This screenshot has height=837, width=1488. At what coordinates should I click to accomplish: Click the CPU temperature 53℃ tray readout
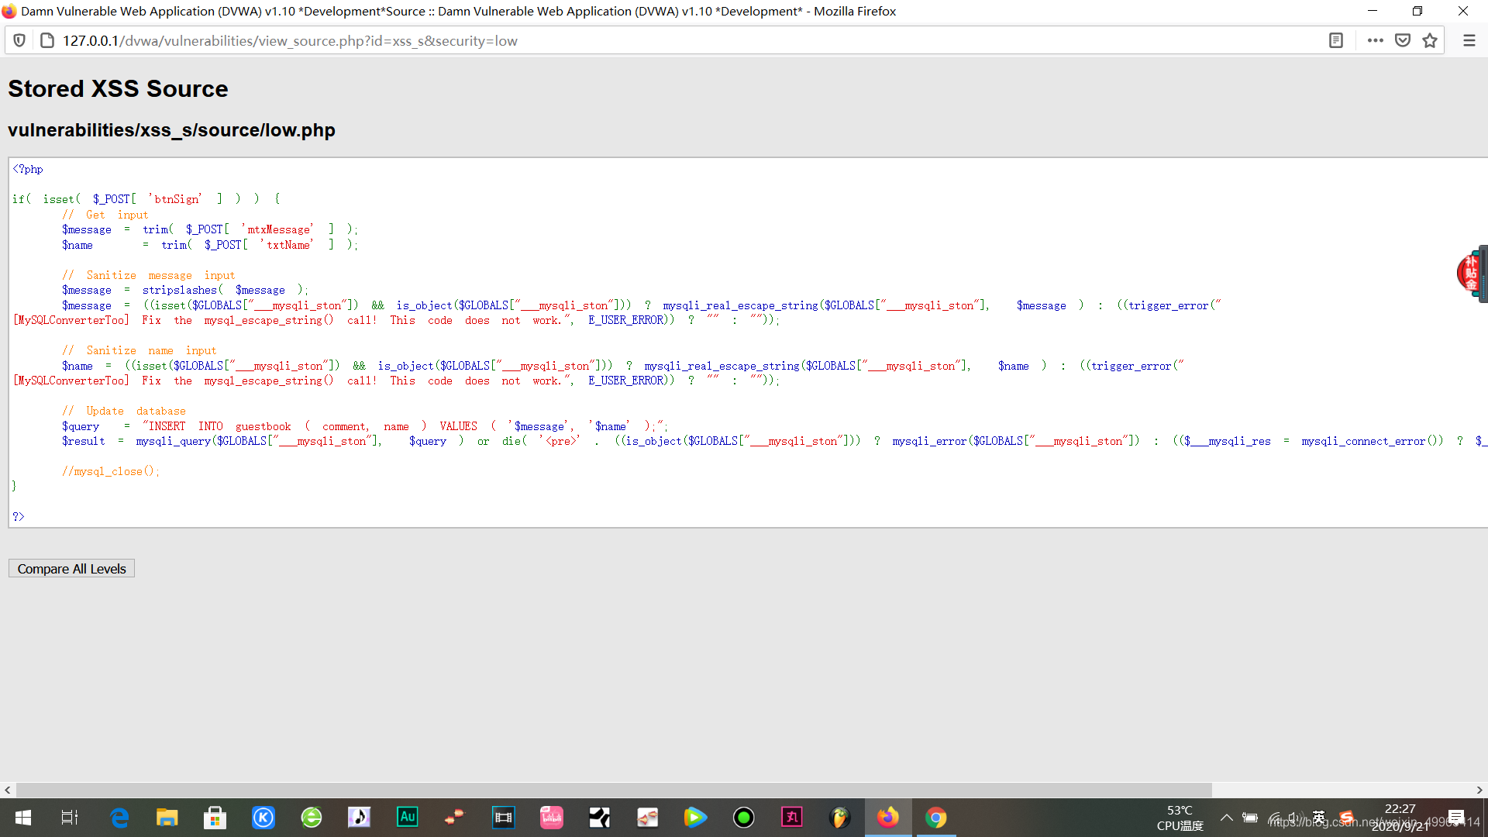[1180, 818]
